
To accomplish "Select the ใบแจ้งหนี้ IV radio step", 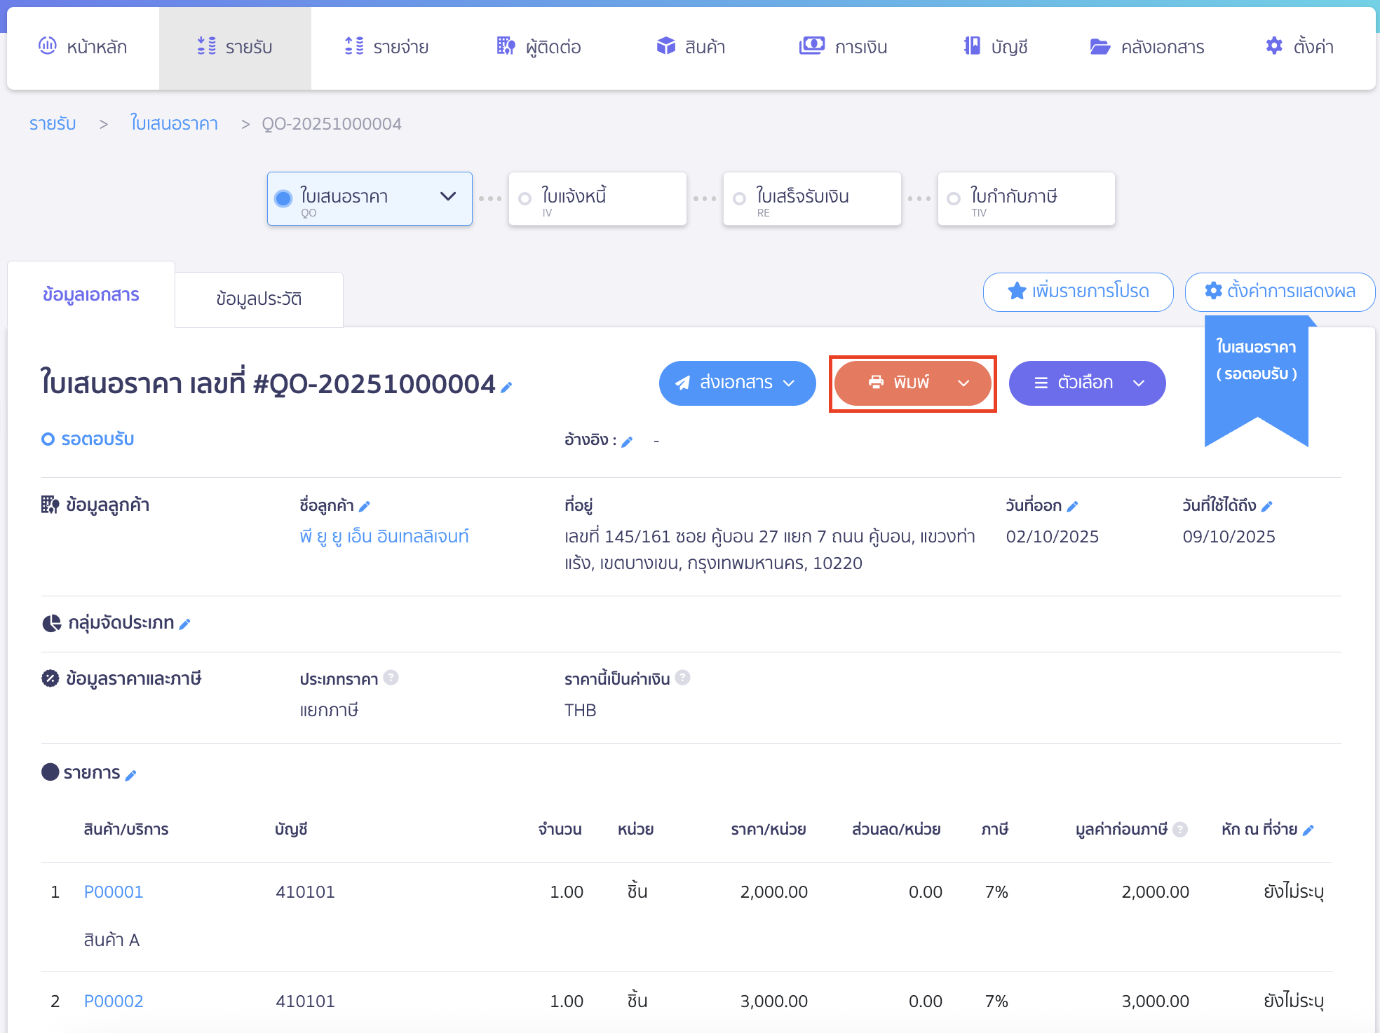I will coord(525,199).
